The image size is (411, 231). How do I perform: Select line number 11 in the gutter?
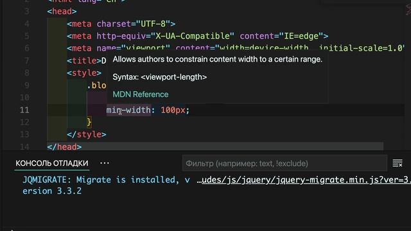coord(24,110)
